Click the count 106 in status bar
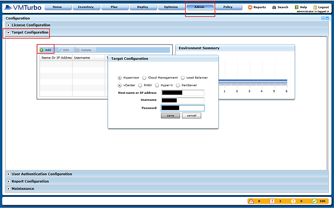Viewport: 334px width, 208px height. click(x=322, y=201)
